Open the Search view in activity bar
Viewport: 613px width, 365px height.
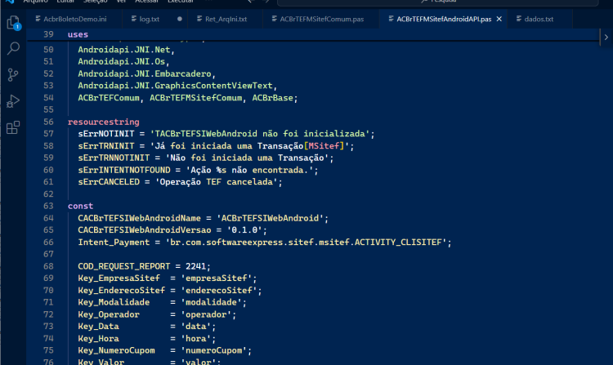13,48
